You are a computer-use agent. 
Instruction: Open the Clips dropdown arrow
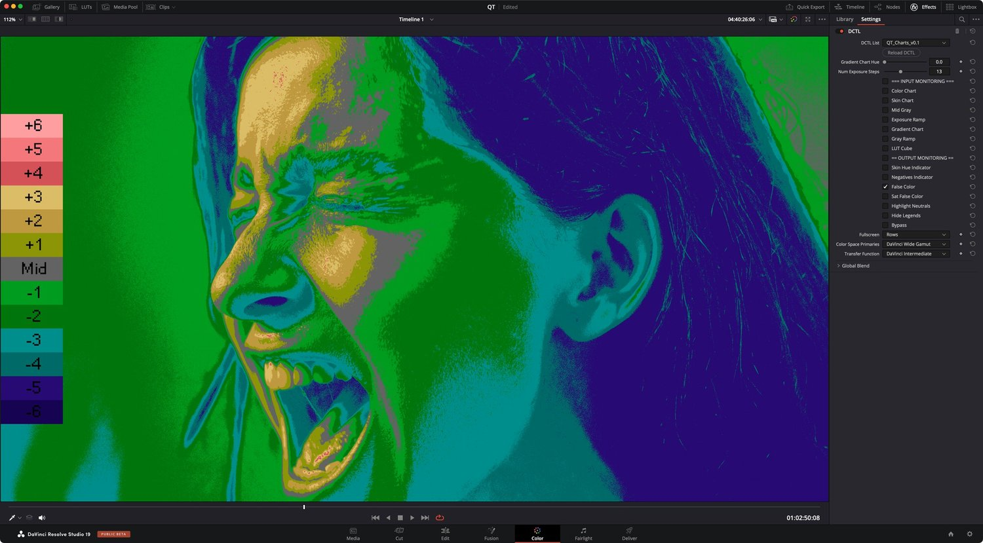click(174, 7)
